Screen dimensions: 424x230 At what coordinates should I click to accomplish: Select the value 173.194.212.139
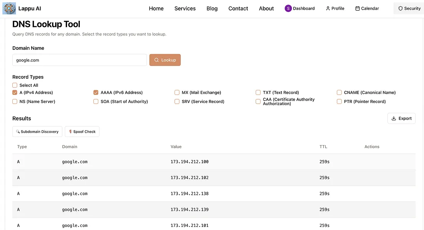click(190, 210)
